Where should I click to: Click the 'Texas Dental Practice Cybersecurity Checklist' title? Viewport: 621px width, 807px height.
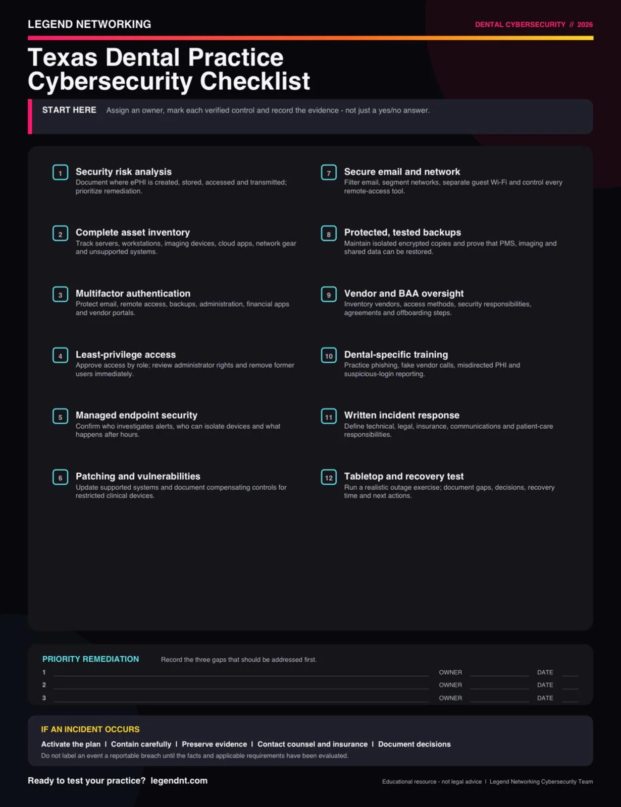click(169, 69)
